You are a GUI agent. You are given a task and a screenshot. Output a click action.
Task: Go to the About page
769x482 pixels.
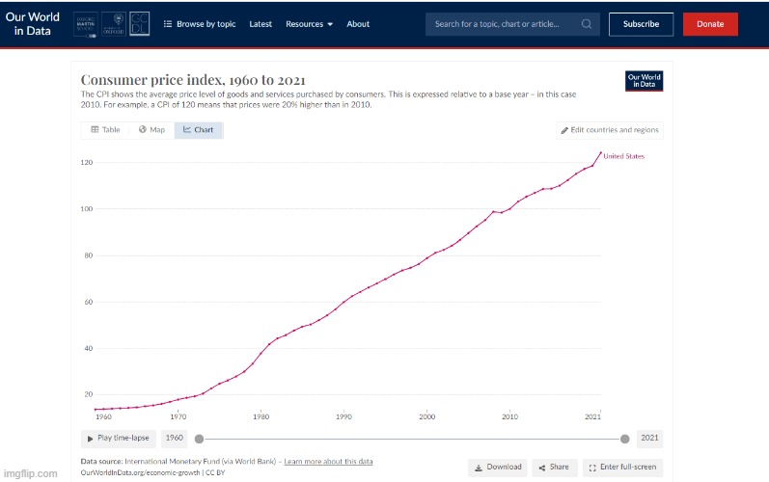coord(358,24)
